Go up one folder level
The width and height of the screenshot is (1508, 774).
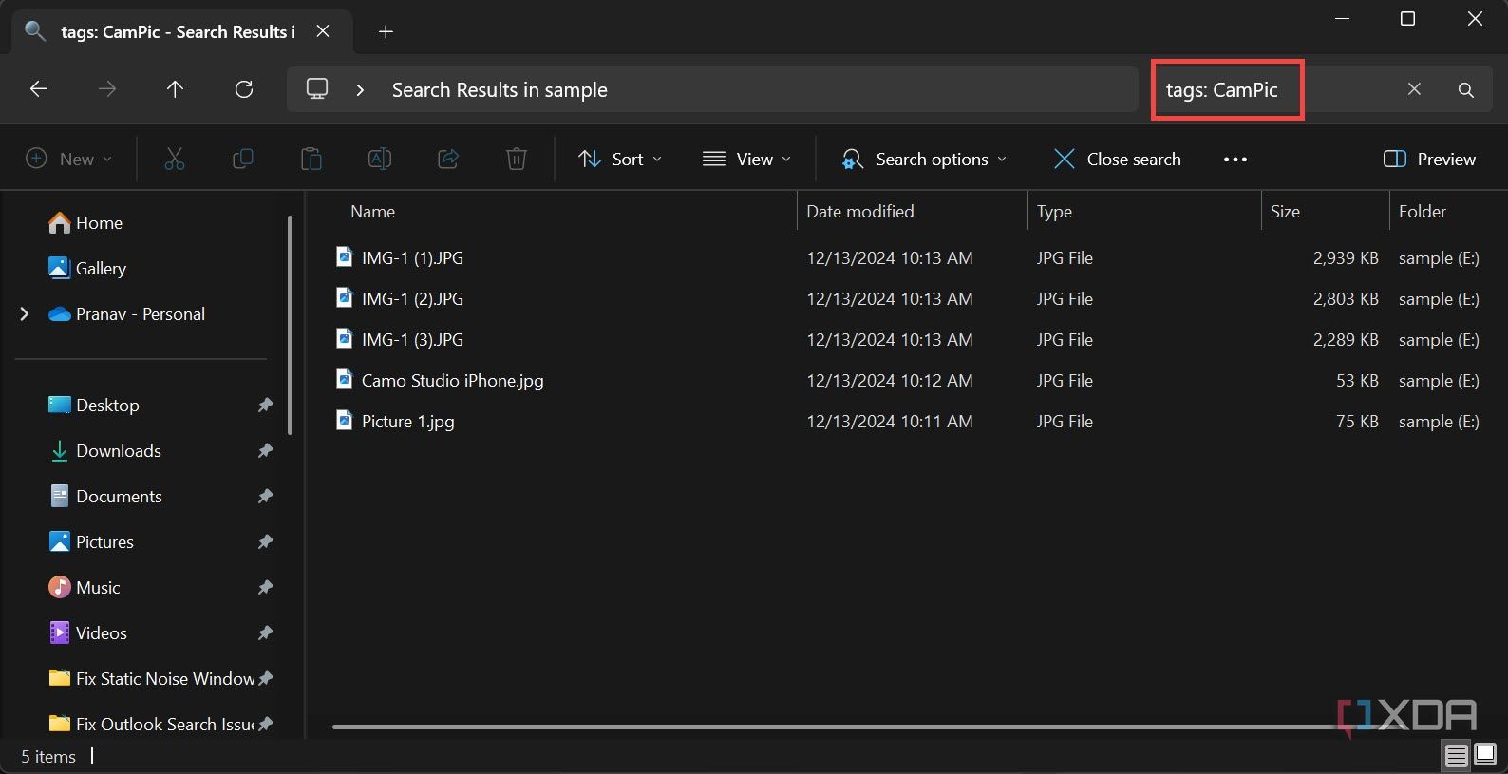[175, 89]
